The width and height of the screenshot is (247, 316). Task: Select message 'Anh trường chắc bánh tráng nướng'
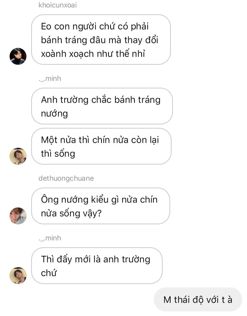(x=102, y=106)
